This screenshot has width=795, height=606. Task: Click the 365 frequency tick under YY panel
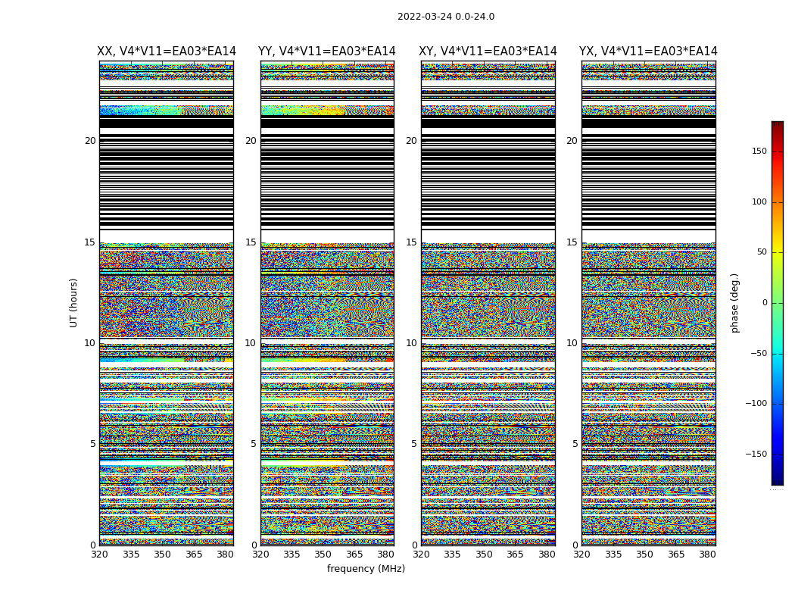354,554
